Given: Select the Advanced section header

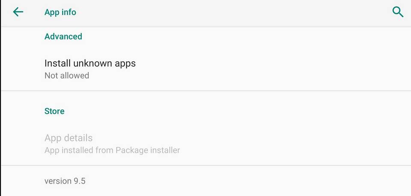Looking at the screenshot, I should coord(63,36).
